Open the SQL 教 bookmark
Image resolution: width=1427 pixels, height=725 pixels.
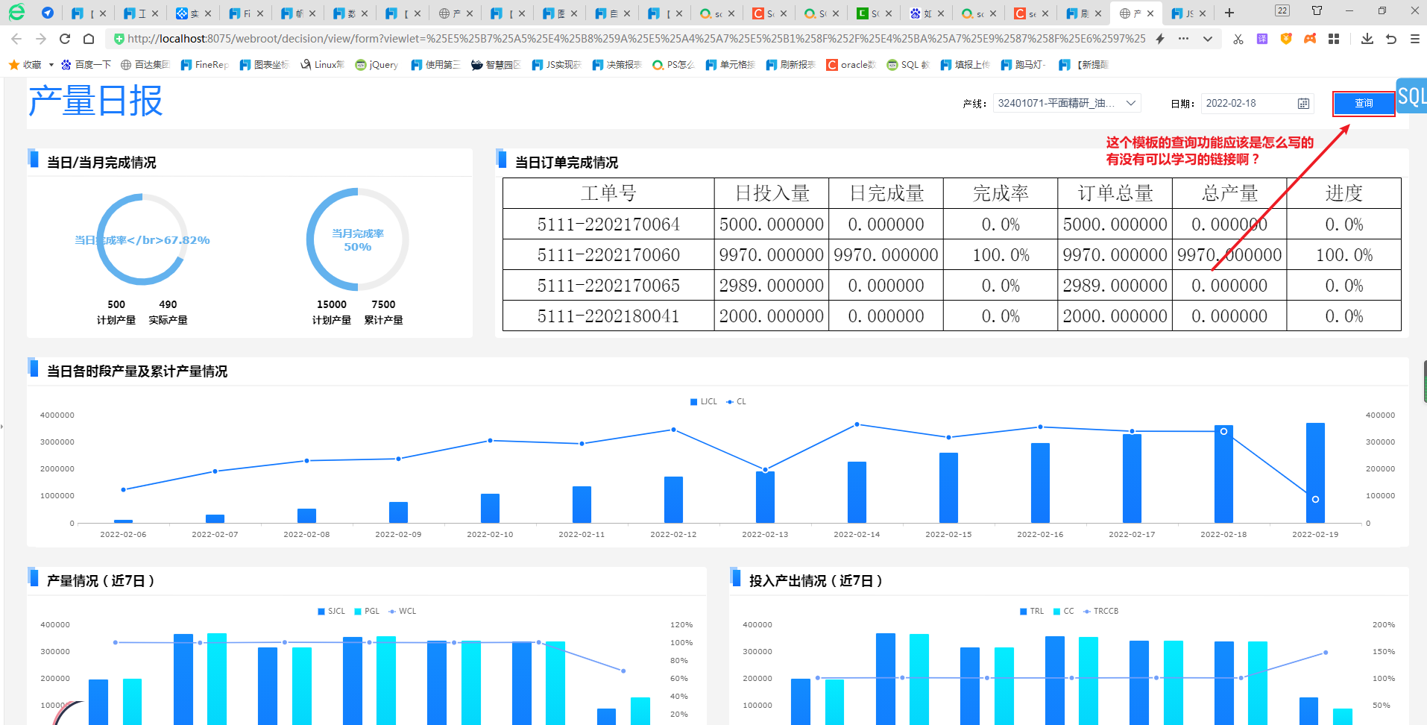(908, 65)
